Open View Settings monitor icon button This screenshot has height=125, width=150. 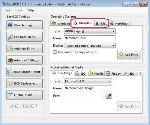pyautogui.click(x=10, y=25)
